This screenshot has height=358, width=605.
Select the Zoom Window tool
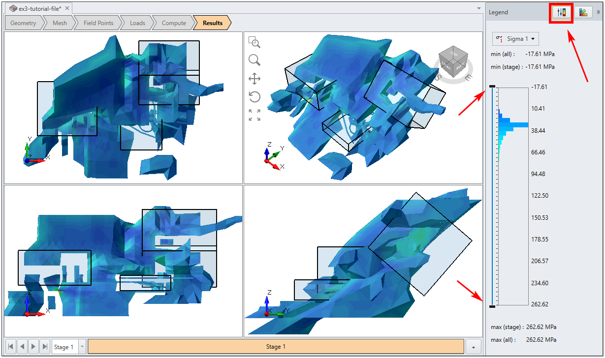coord(255,43)
